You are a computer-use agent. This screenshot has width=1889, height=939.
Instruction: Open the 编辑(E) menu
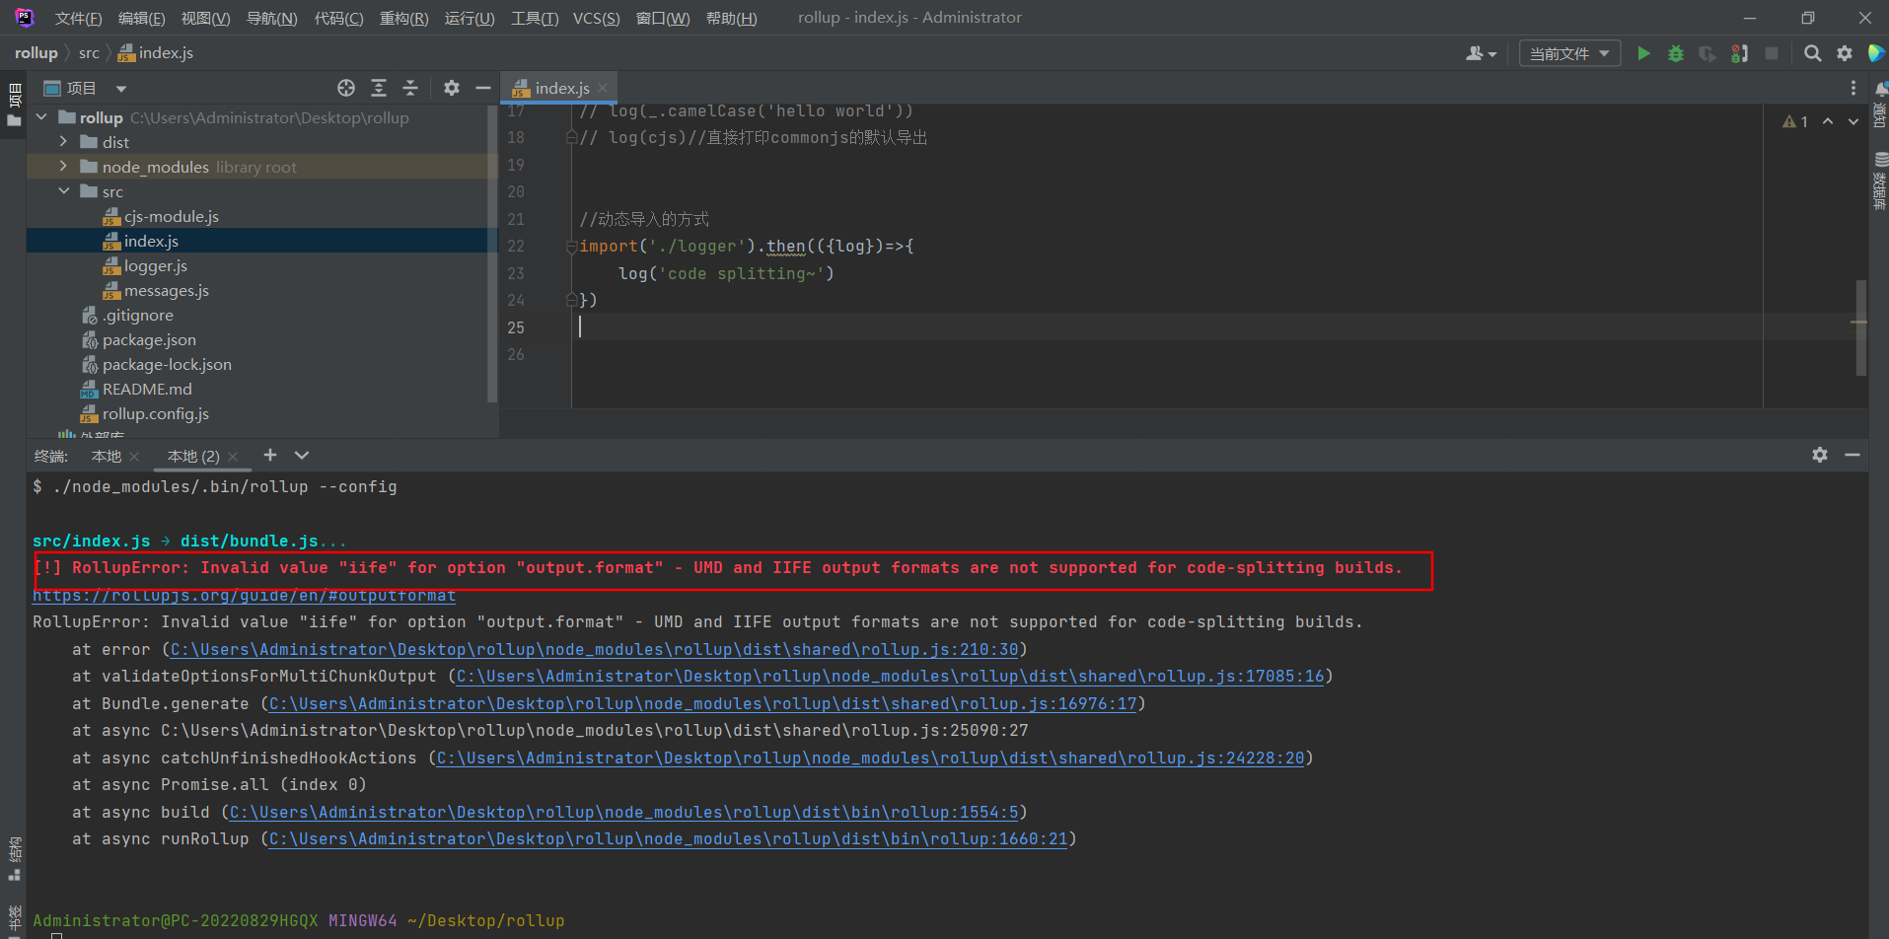click(x=141, y=18)
